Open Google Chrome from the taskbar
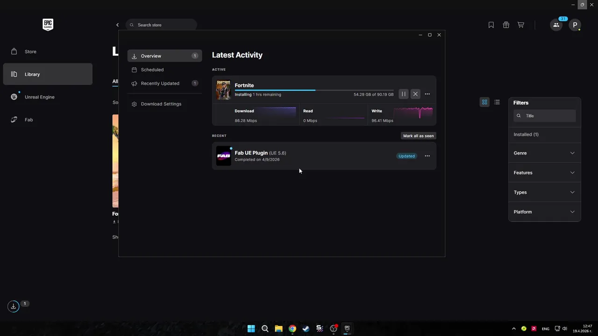This screenshot has width=598, height=336. [x=292, y=329]
